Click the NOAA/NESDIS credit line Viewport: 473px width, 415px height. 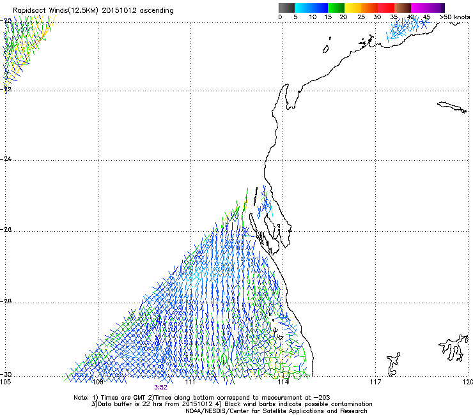tap(276, 411)
